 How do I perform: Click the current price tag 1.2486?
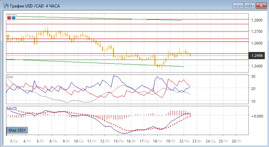[x=257, y=56]
